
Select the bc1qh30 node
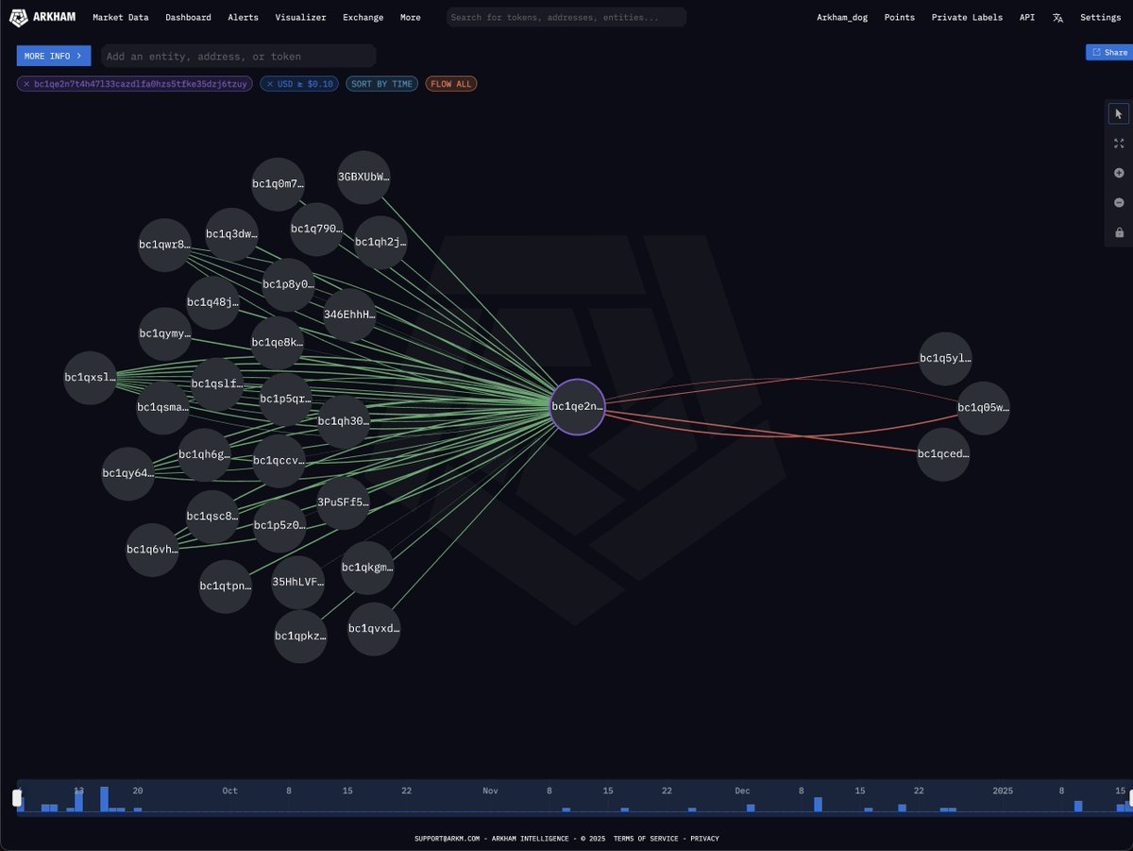343,422
